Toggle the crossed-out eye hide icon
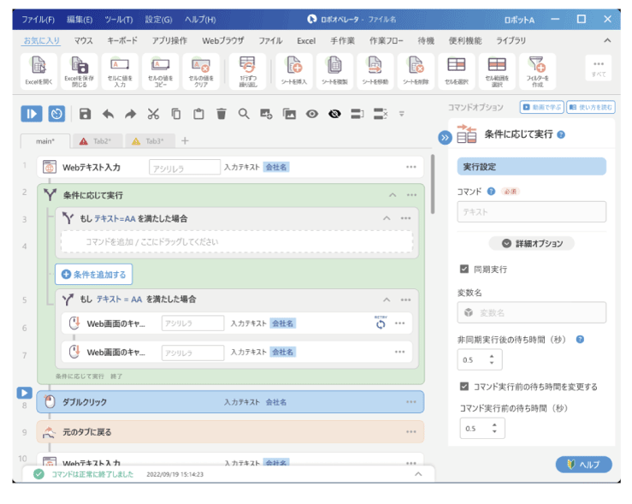 tap(334, 113)
